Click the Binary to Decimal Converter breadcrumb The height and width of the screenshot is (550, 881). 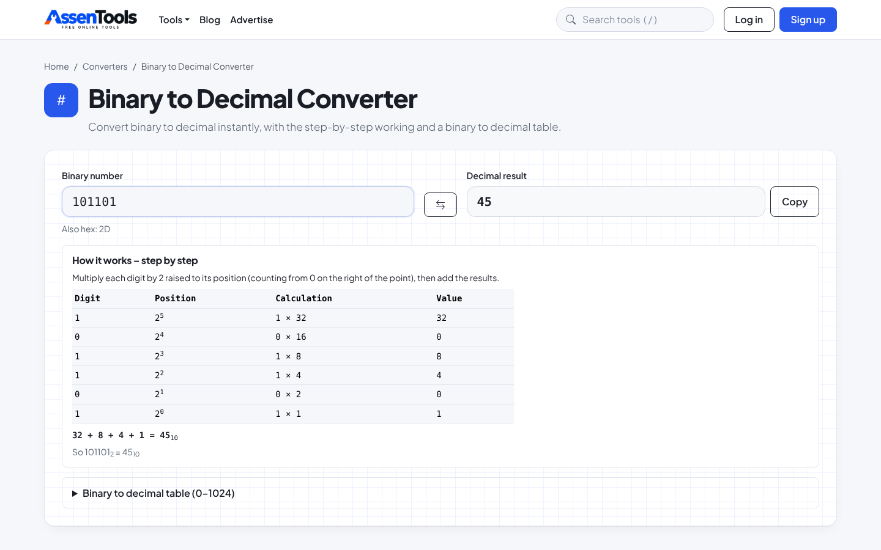(198, 67)
